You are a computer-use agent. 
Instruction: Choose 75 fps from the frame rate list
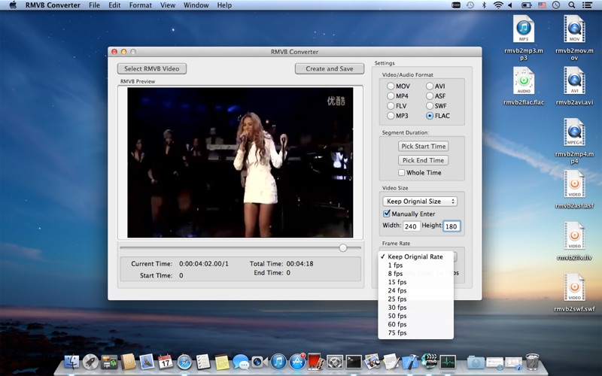416,332
